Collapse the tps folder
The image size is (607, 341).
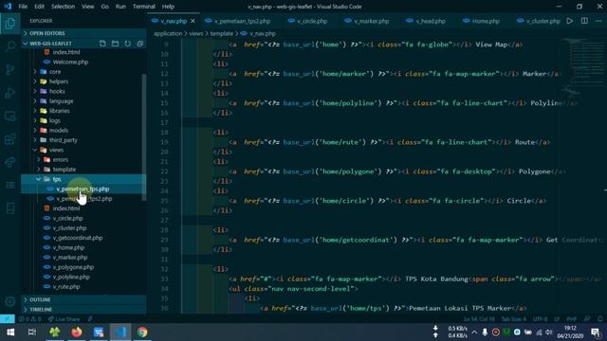coord(83,179)
